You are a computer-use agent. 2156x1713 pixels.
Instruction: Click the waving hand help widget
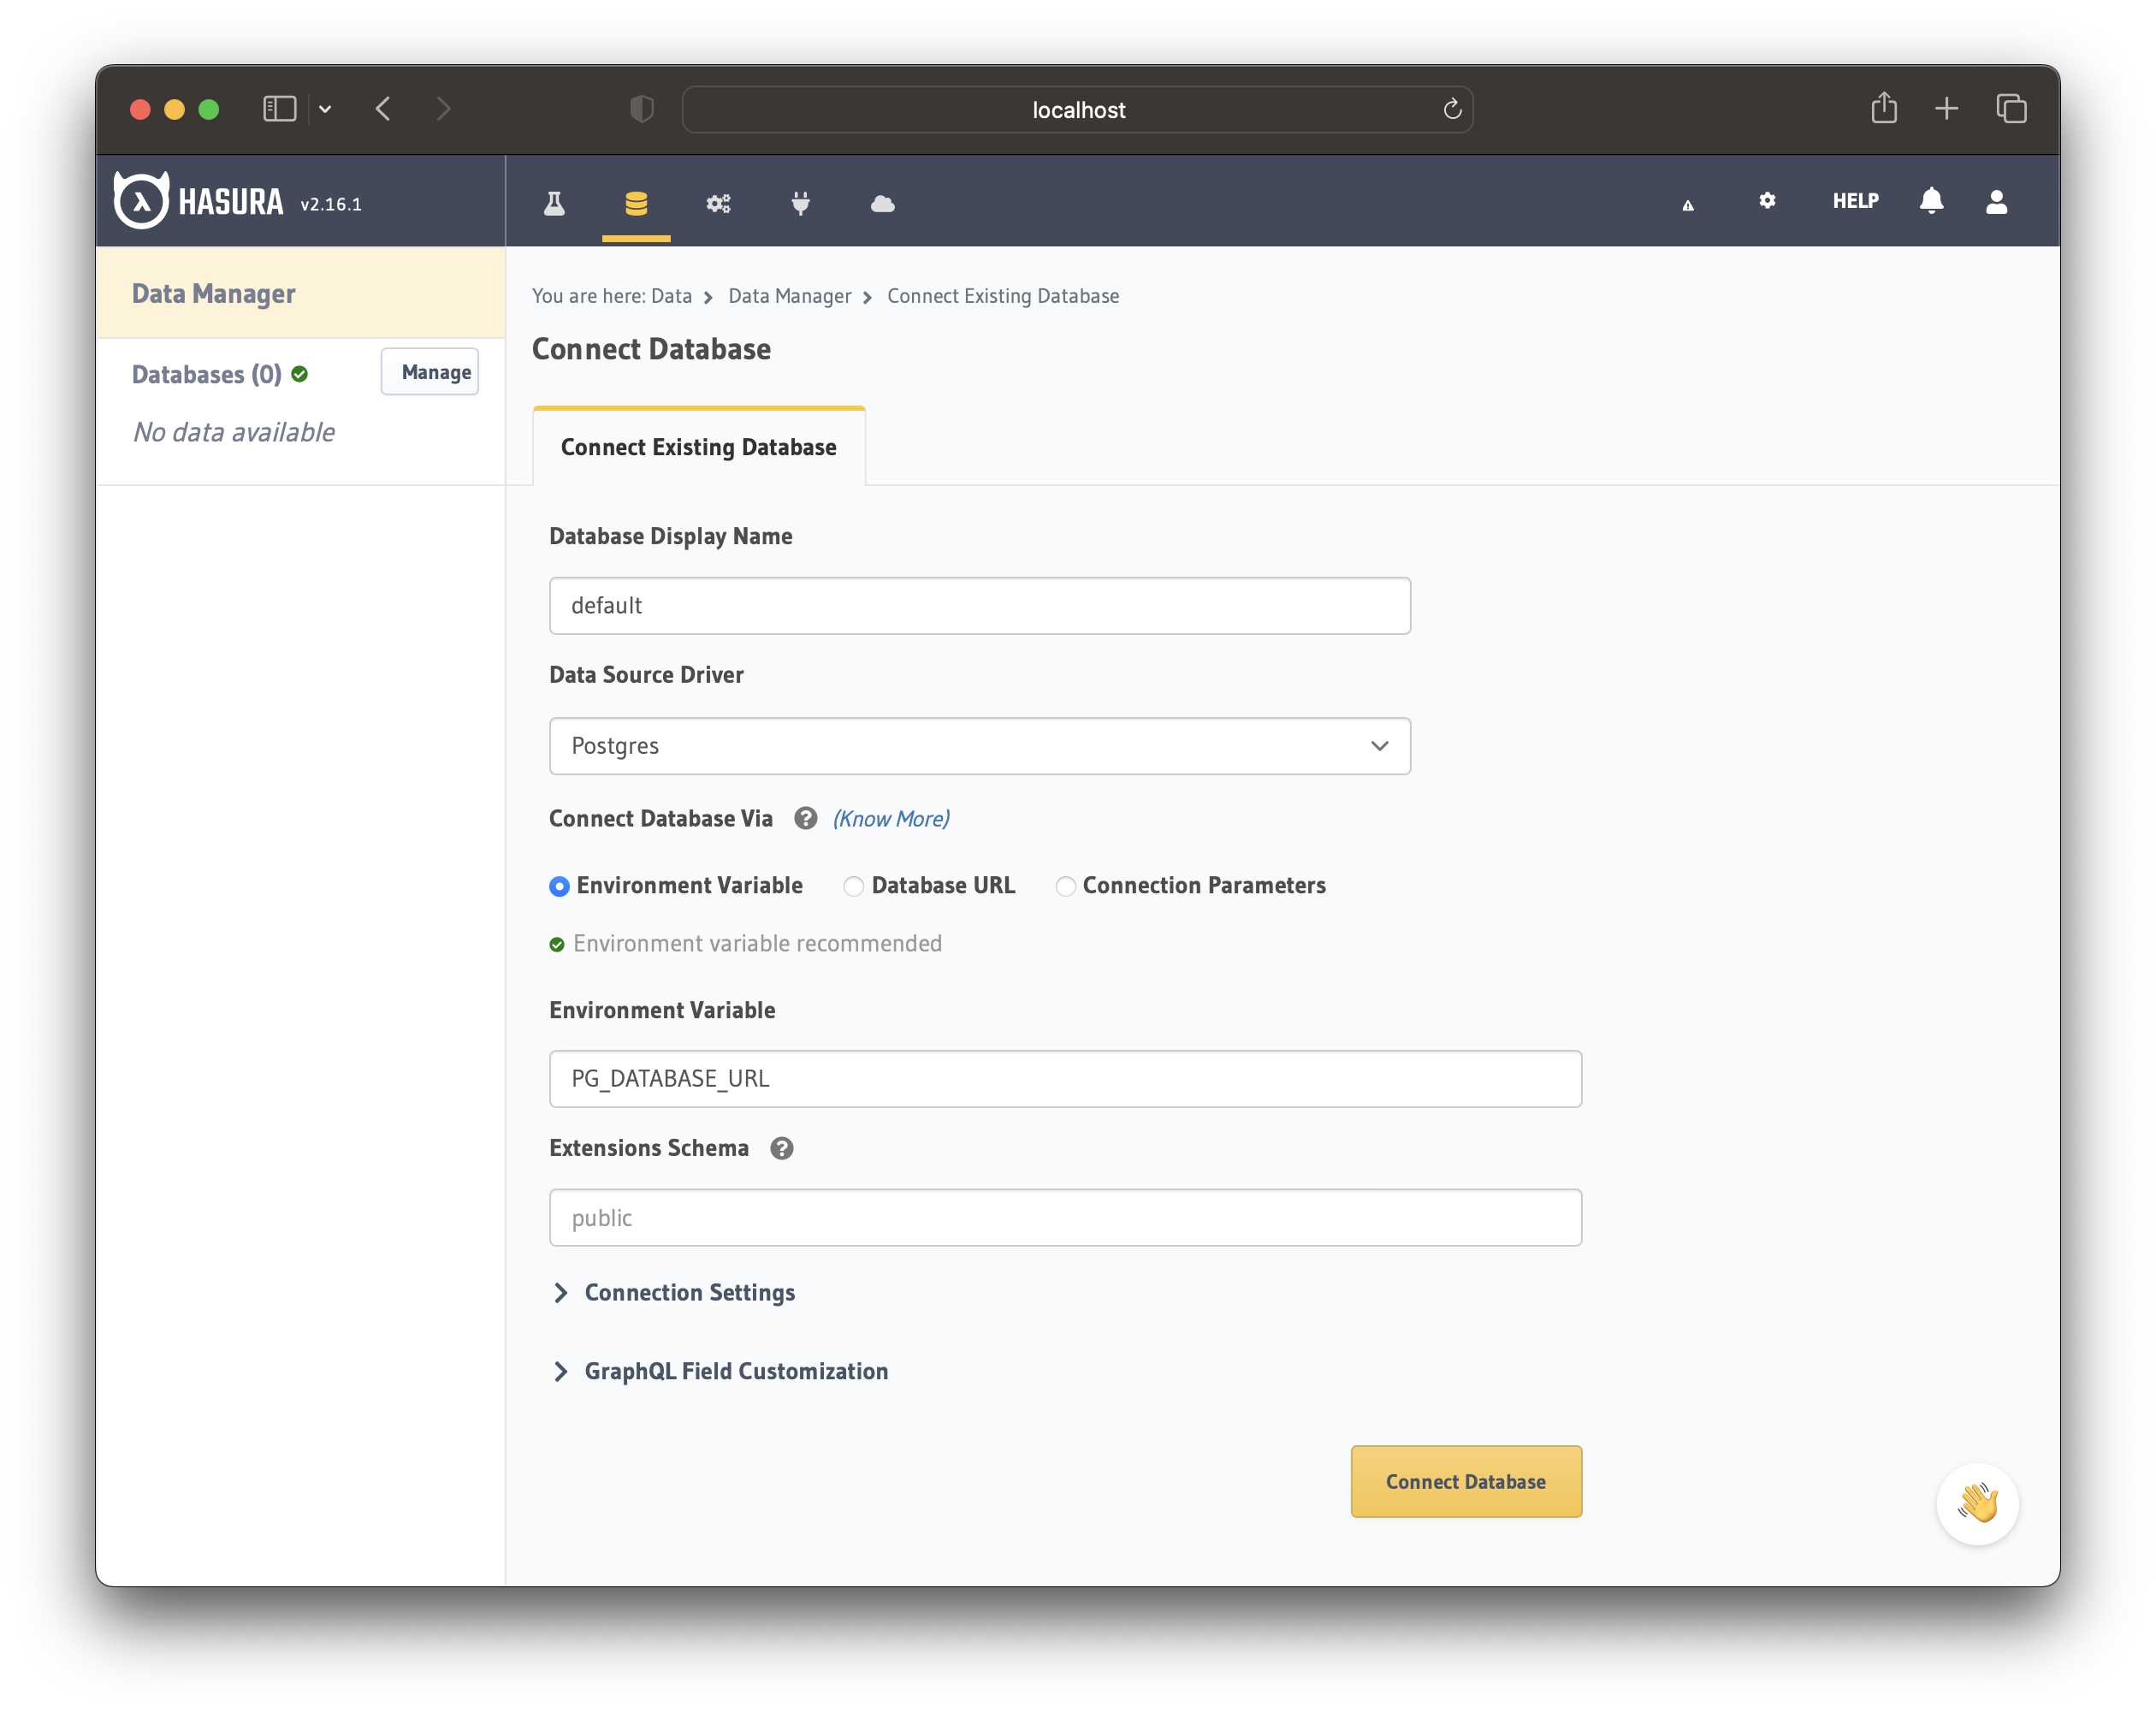click(1977, 1503)
